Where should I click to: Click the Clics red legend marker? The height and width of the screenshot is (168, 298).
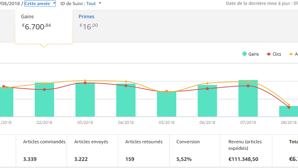pyautogui.click(x=269, y=54)
